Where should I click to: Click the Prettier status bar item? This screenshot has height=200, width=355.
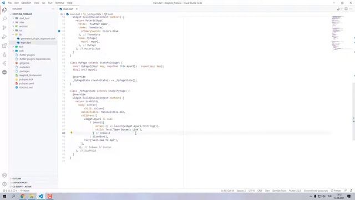coord(336,191)
